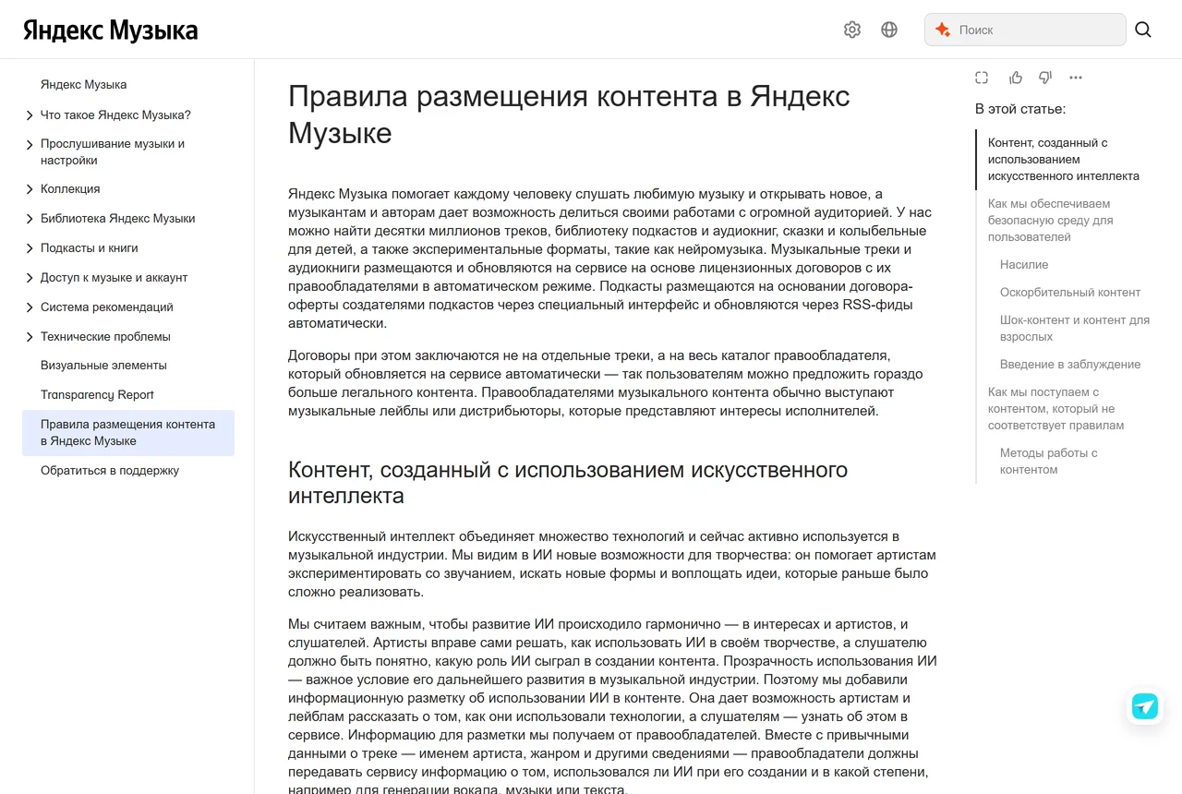Expand the Коллекция section chevron
This screenshot has height=794, width=1182.
pos(30,189)
